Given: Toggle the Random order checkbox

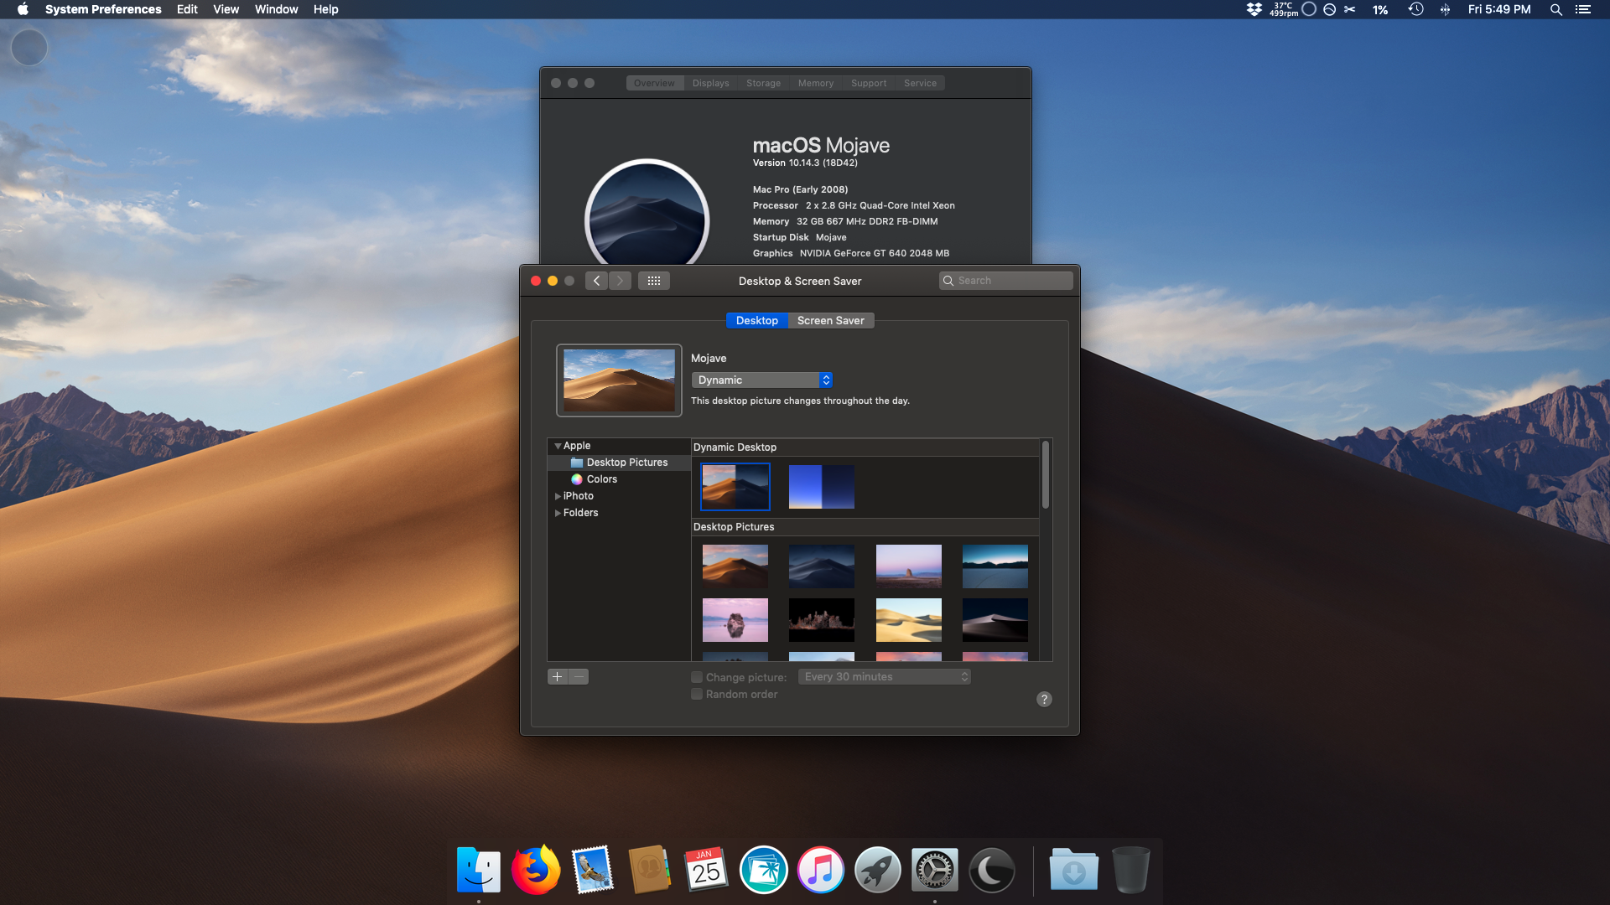Looking at the screenshot, I should point(697,694).
